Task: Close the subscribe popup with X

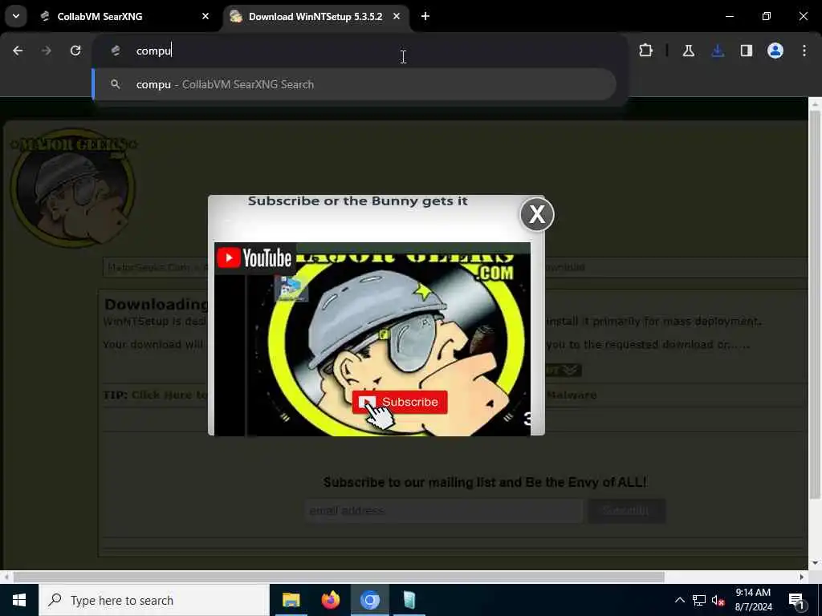Action: click(x=537, y=214)
